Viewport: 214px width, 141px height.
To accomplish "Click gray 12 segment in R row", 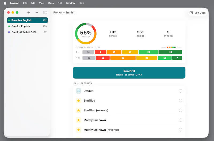I will (89, 58).
